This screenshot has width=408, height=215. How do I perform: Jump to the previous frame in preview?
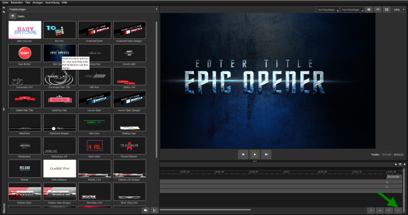(243, 155)
